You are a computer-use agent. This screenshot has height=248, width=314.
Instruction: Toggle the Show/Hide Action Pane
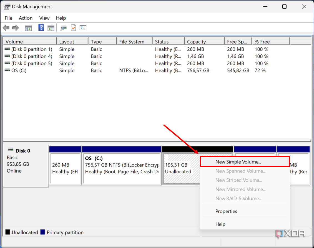coord(51,28)
